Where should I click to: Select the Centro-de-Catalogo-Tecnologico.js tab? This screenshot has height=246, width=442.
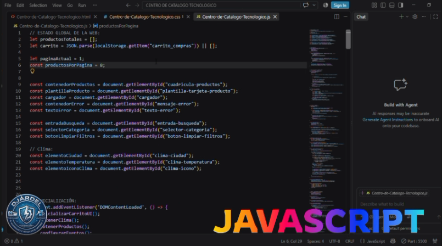(x=236, y=17)
